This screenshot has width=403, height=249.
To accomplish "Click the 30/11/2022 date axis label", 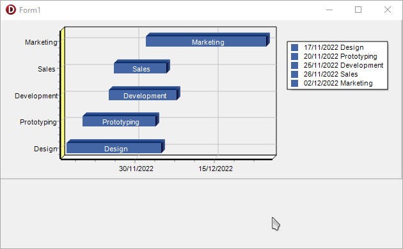I will [136, 169].
